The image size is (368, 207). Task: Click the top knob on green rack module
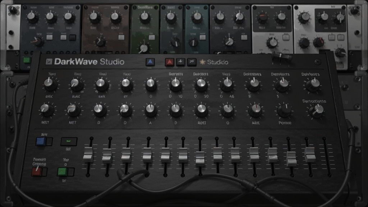click(145, 18)
